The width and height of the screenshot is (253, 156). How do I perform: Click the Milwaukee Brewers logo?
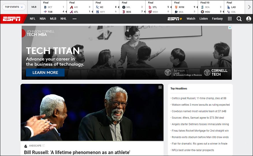click(124, 7)
